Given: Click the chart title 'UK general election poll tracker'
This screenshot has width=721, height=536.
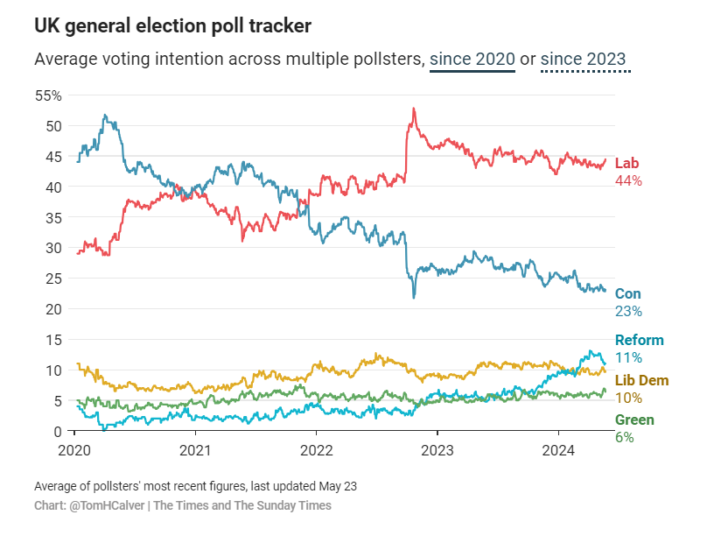Looking at the screenshot, I should click(x=172, y=26).
